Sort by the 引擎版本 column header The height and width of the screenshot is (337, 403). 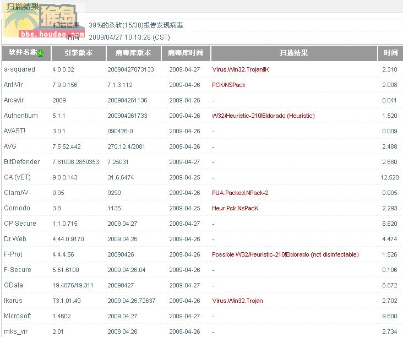click(x=79, y=53)
